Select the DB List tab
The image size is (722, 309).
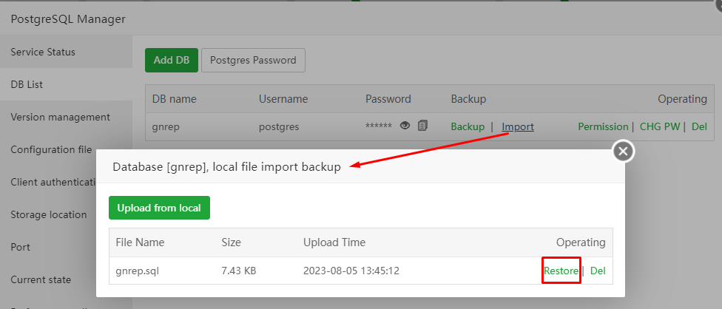(27, 84)
